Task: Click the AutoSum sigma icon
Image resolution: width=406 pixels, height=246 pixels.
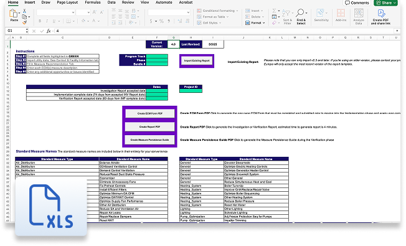Action: (274, 11)
